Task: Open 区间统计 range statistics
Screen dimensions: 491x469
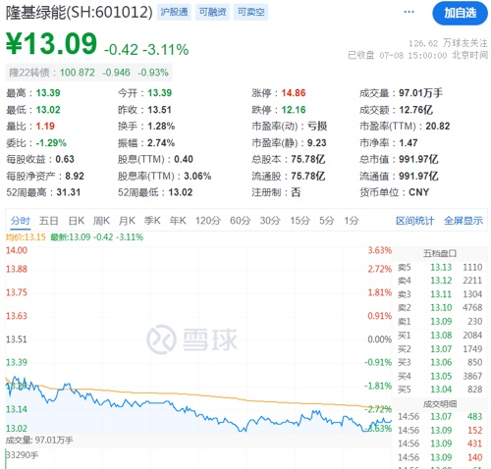Action: click(x=414, y=221)
